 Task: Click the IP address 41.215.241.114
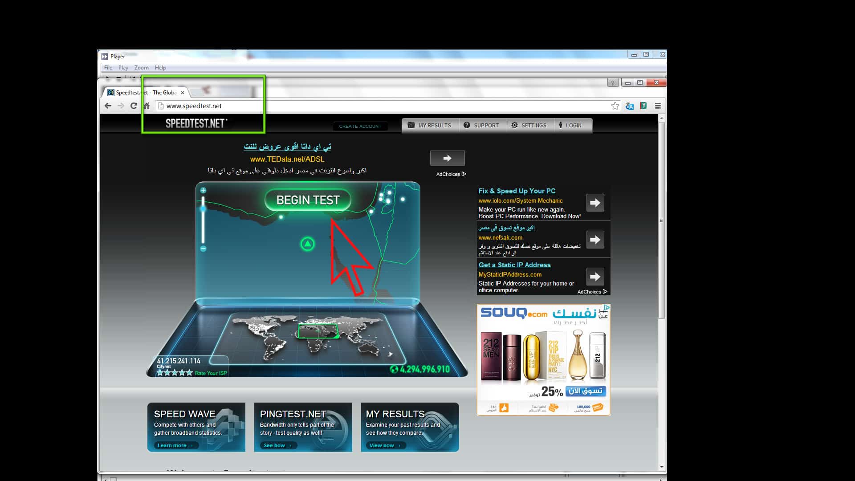179,361
